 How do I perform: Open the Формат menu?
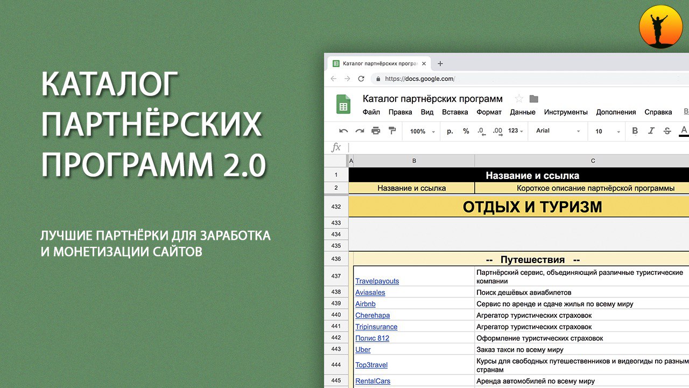click(489, 112)
